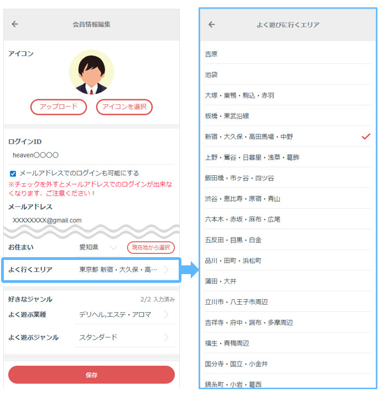382x397 pixels.
Task: Click the profile avatar icon image
Action: (91, 73)
